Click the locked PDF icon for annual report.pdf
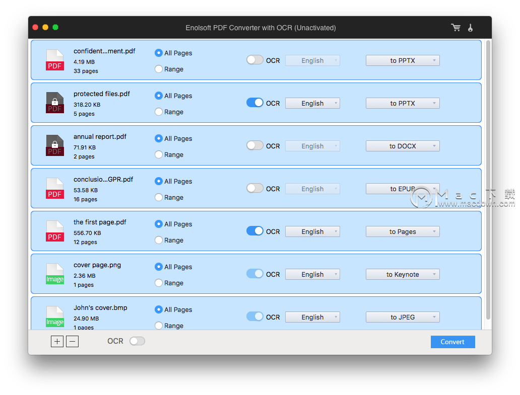520x395 pixels. click(x=55, y=145)
